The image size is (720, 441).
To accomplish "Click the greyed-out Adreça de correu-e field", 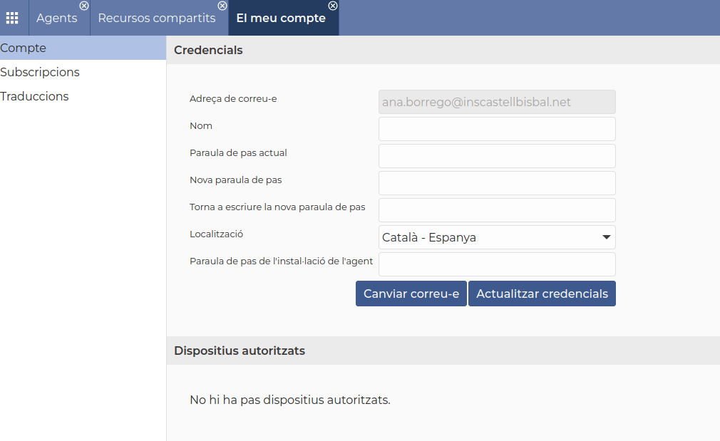I will [497, 102].
